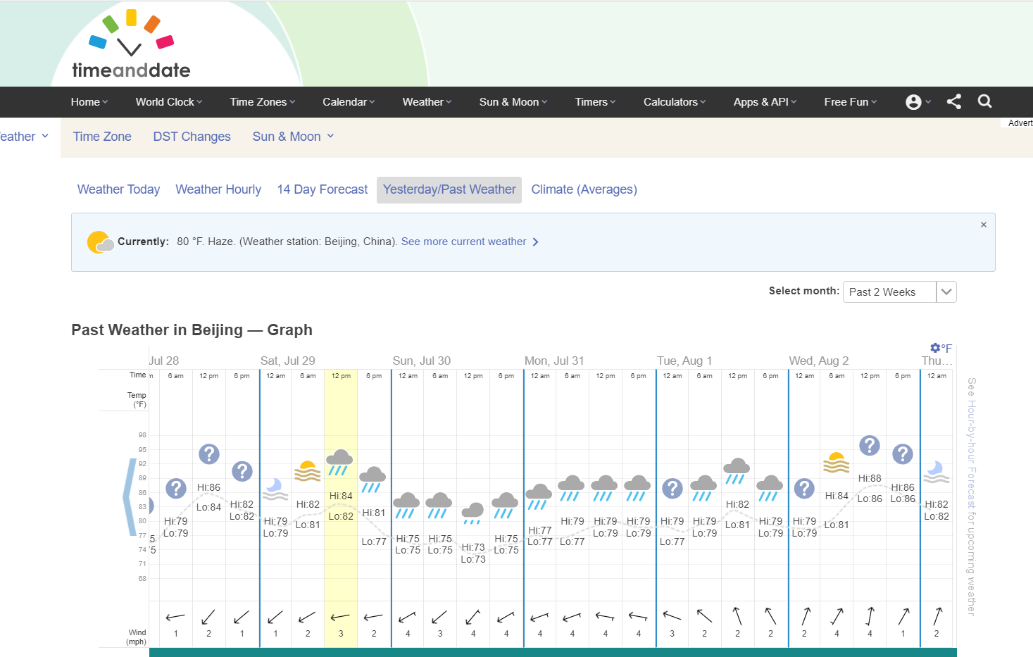Click unknown weather icon above Hi:86 Lo:84
1033x657 pixels.
pos(209,454)
